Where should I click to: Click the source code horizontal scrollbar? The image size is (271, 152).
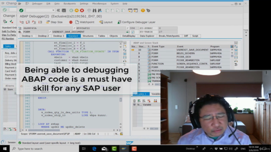(x=44, y=130)
